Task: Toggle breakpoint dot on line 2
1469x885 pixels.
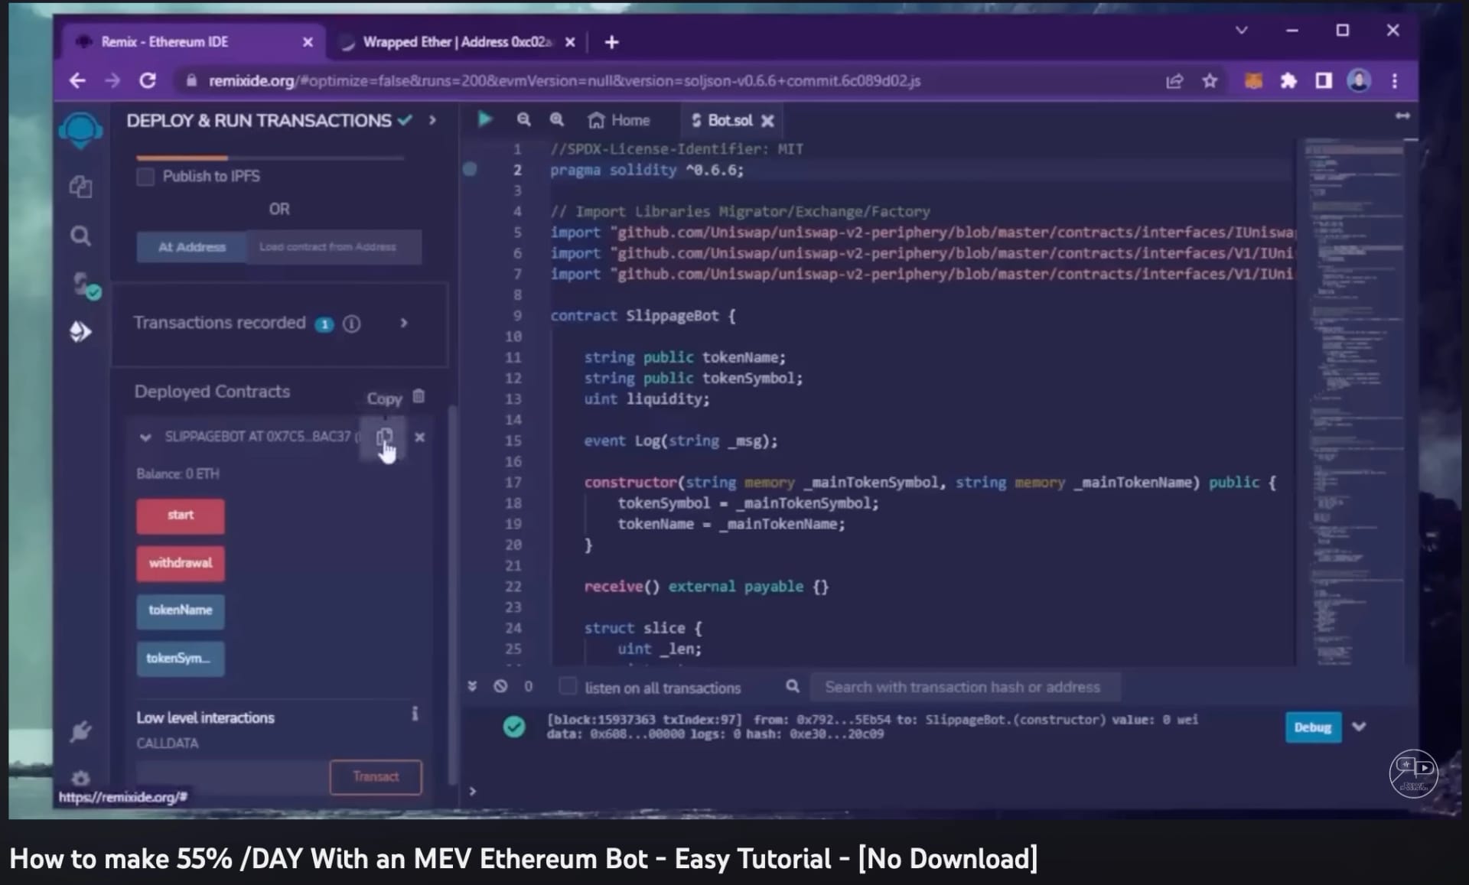Action: coord(470,169)
